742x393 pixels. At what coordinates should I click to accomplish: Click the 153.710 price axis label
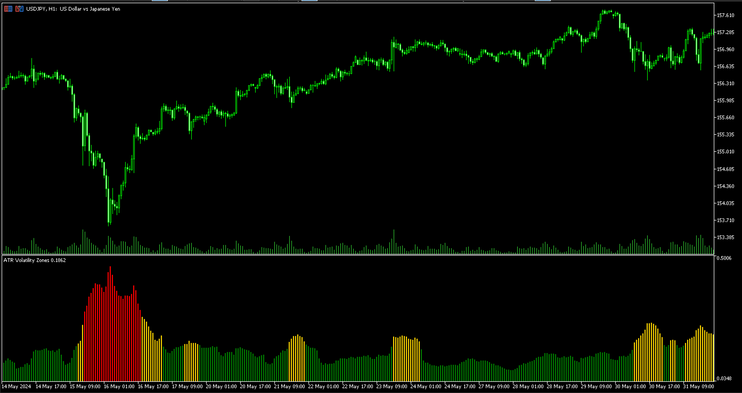pyautogui.click(x=726, y=220)
